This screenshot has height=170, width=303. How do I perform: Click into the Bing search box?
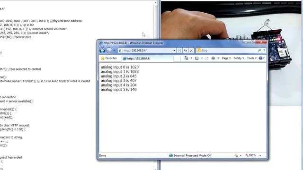click(229, 51)
